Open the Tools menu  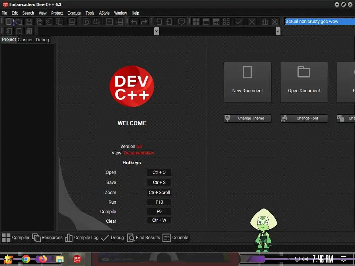tap(90, 13)
